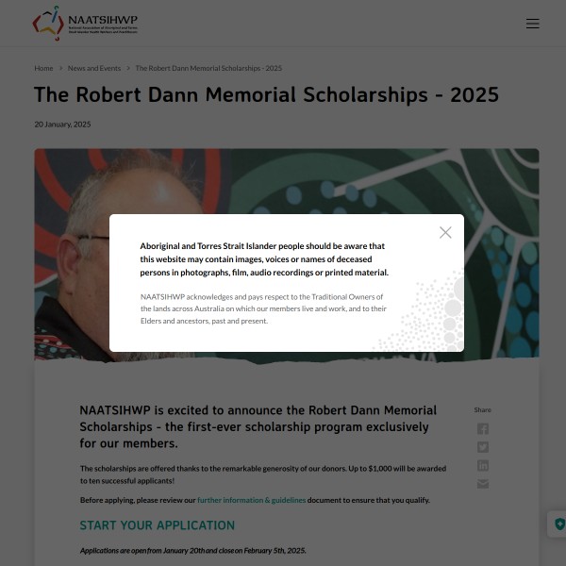This screenshot has height=566, width=566.
Task: Click the current scholarships page breadcrumb
Action: (208, 68)
